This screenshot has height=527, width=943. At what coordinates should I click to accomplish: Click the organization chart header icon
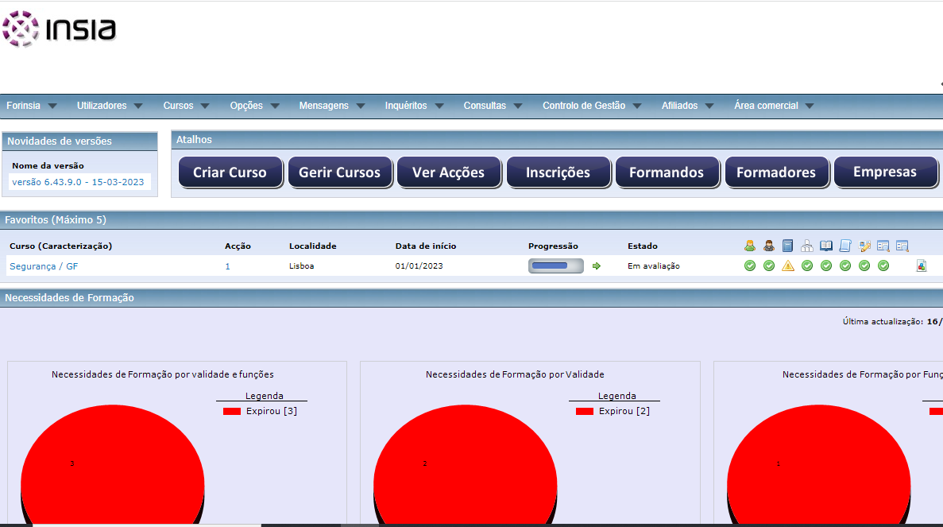pos(807,246)
